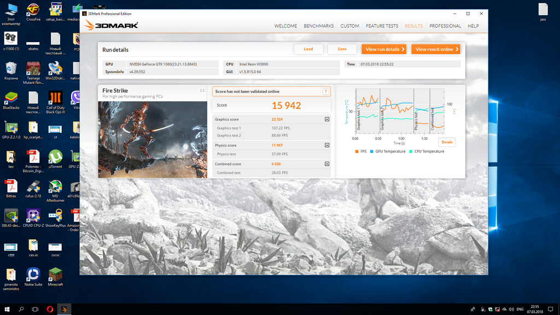Click View result online button
560x315 pixels.
click(x=436, y=49)
